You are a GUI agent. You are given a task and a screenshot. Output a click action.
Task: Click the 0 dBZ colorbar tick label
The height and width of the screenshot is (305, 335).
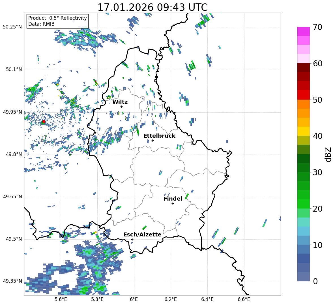point(315,281)
